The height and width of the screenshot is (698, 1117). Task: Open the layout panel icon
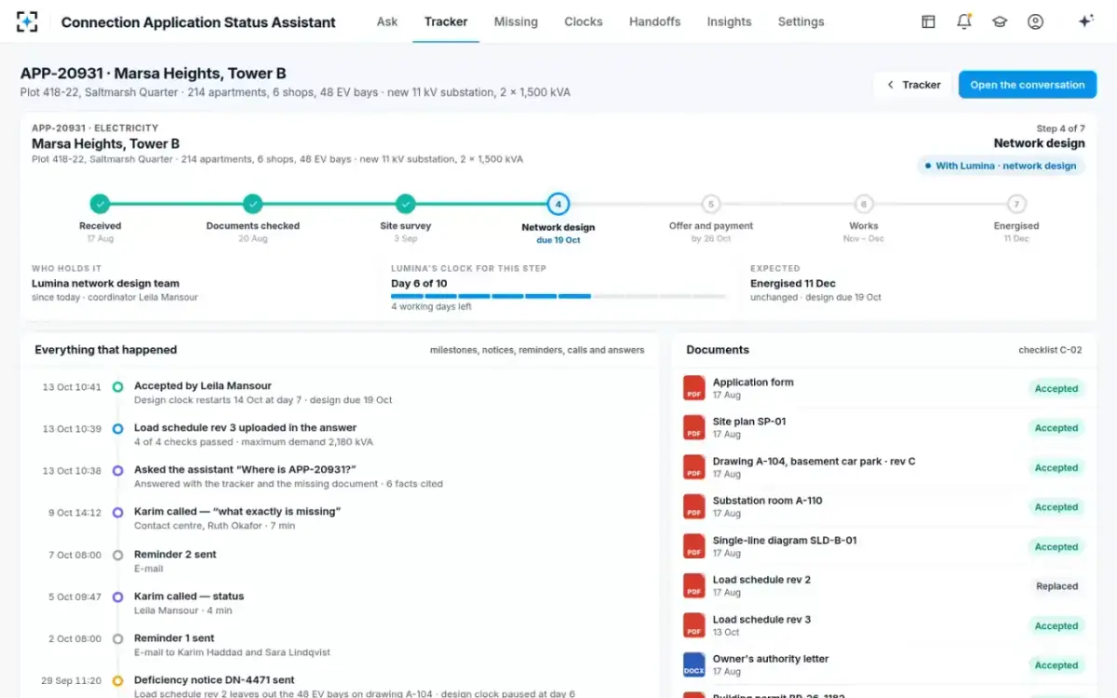click(928, 21)
